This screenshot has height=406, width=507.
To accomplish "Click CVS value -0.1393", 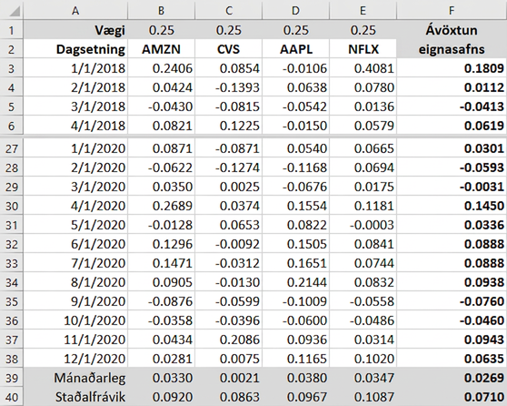I will (228, 87).
